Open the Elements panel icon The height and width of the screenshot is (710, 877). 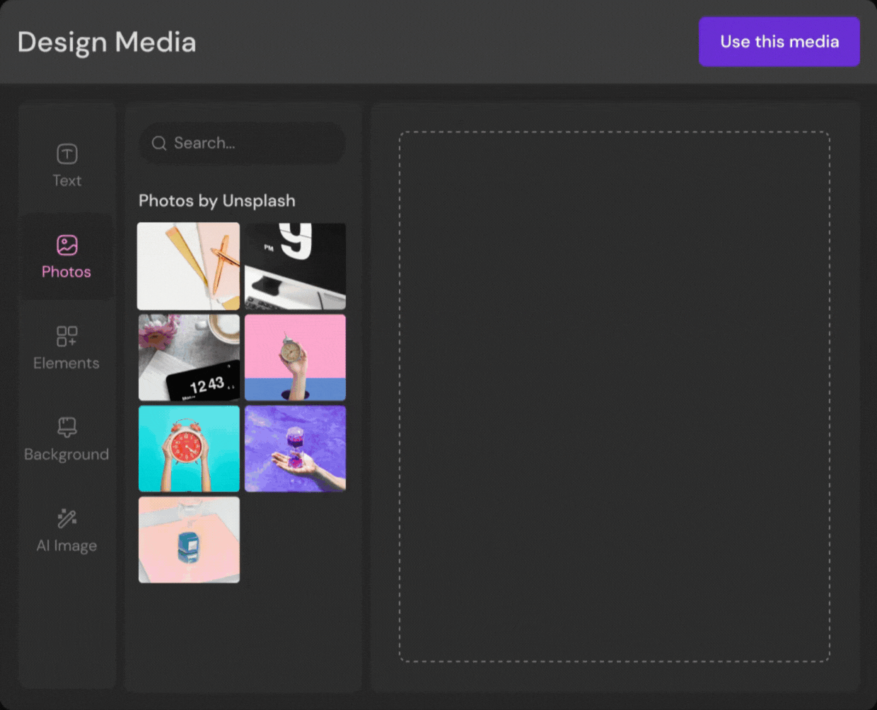point(67,336)
